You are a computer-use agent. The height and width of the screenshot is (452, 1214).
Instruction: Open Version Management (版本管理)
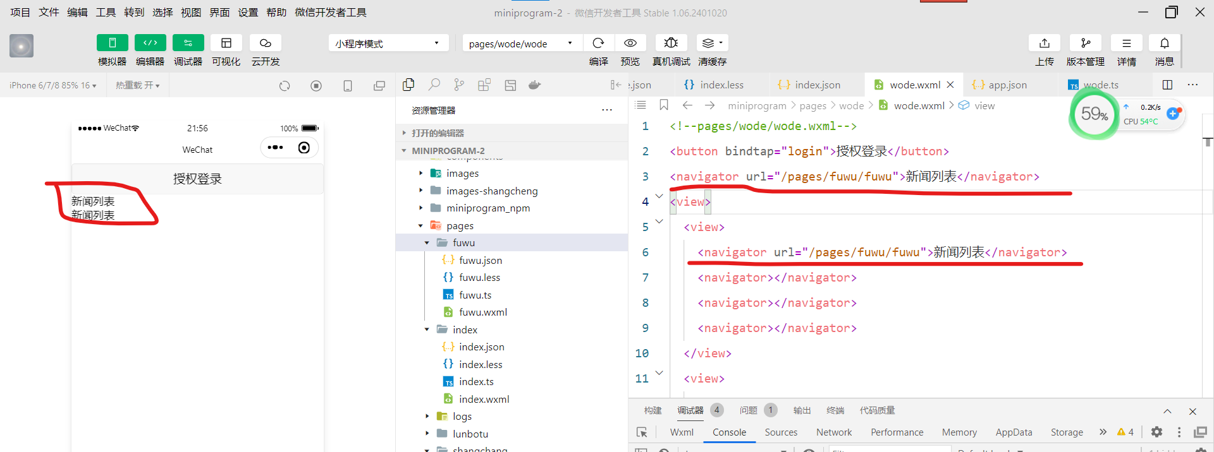1085,43
